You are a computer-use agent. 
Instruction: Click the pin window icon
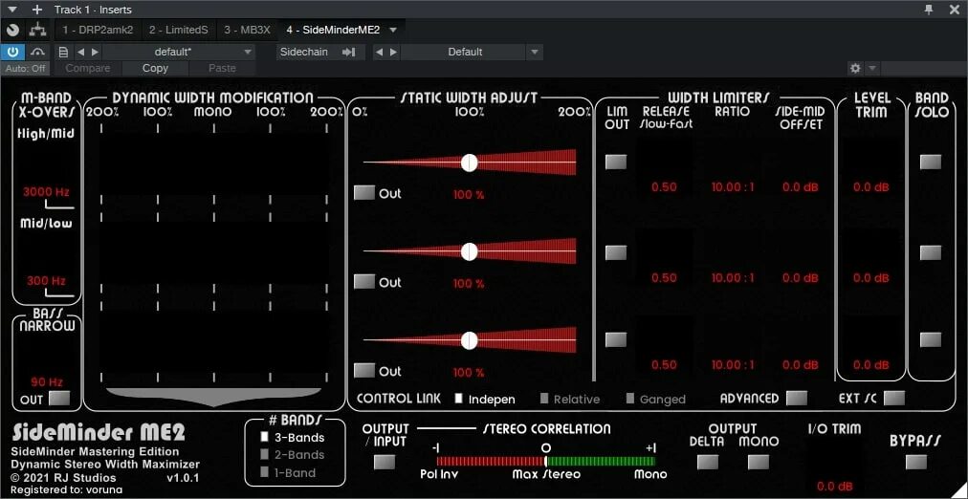point(929,10)
